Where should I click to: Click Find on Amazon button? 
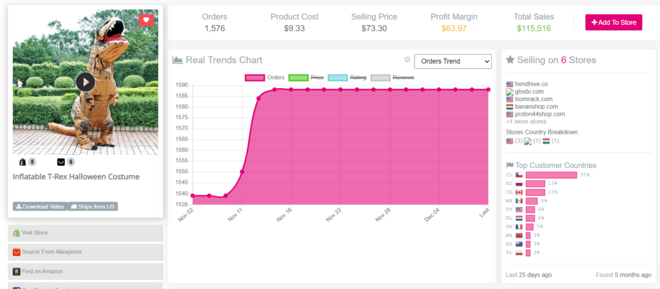pos(85,272)
